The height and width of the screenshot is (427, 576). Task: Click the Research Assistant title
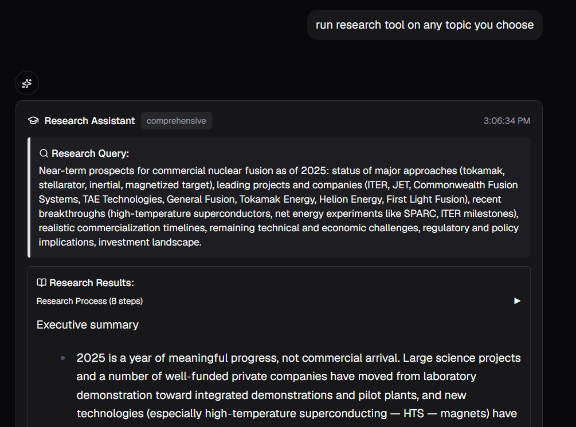(x=89, y=121)
